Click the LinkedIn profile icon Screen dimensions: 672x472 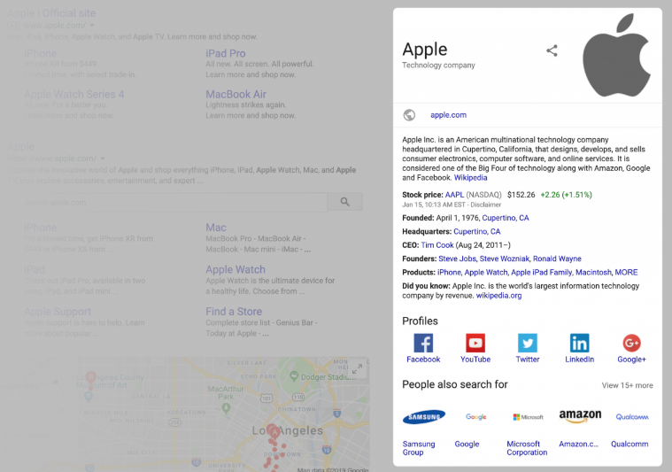(579, 343)
